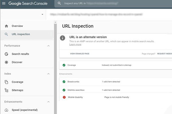Click green check icon beside Breadcrumbs
This screenshot has height=114, width=172.
coord(64,82)
